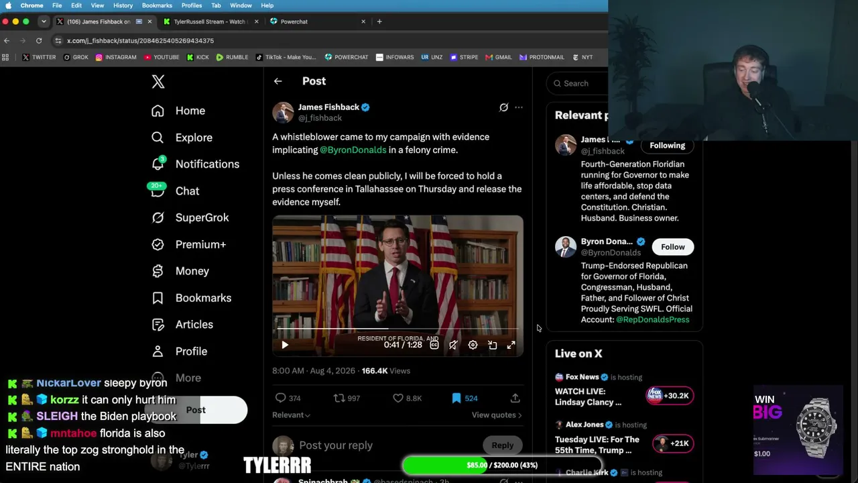This screenshot has width=858, height=483.
Task: Click the Following button for James Fishback
Action: click(668, 146)
